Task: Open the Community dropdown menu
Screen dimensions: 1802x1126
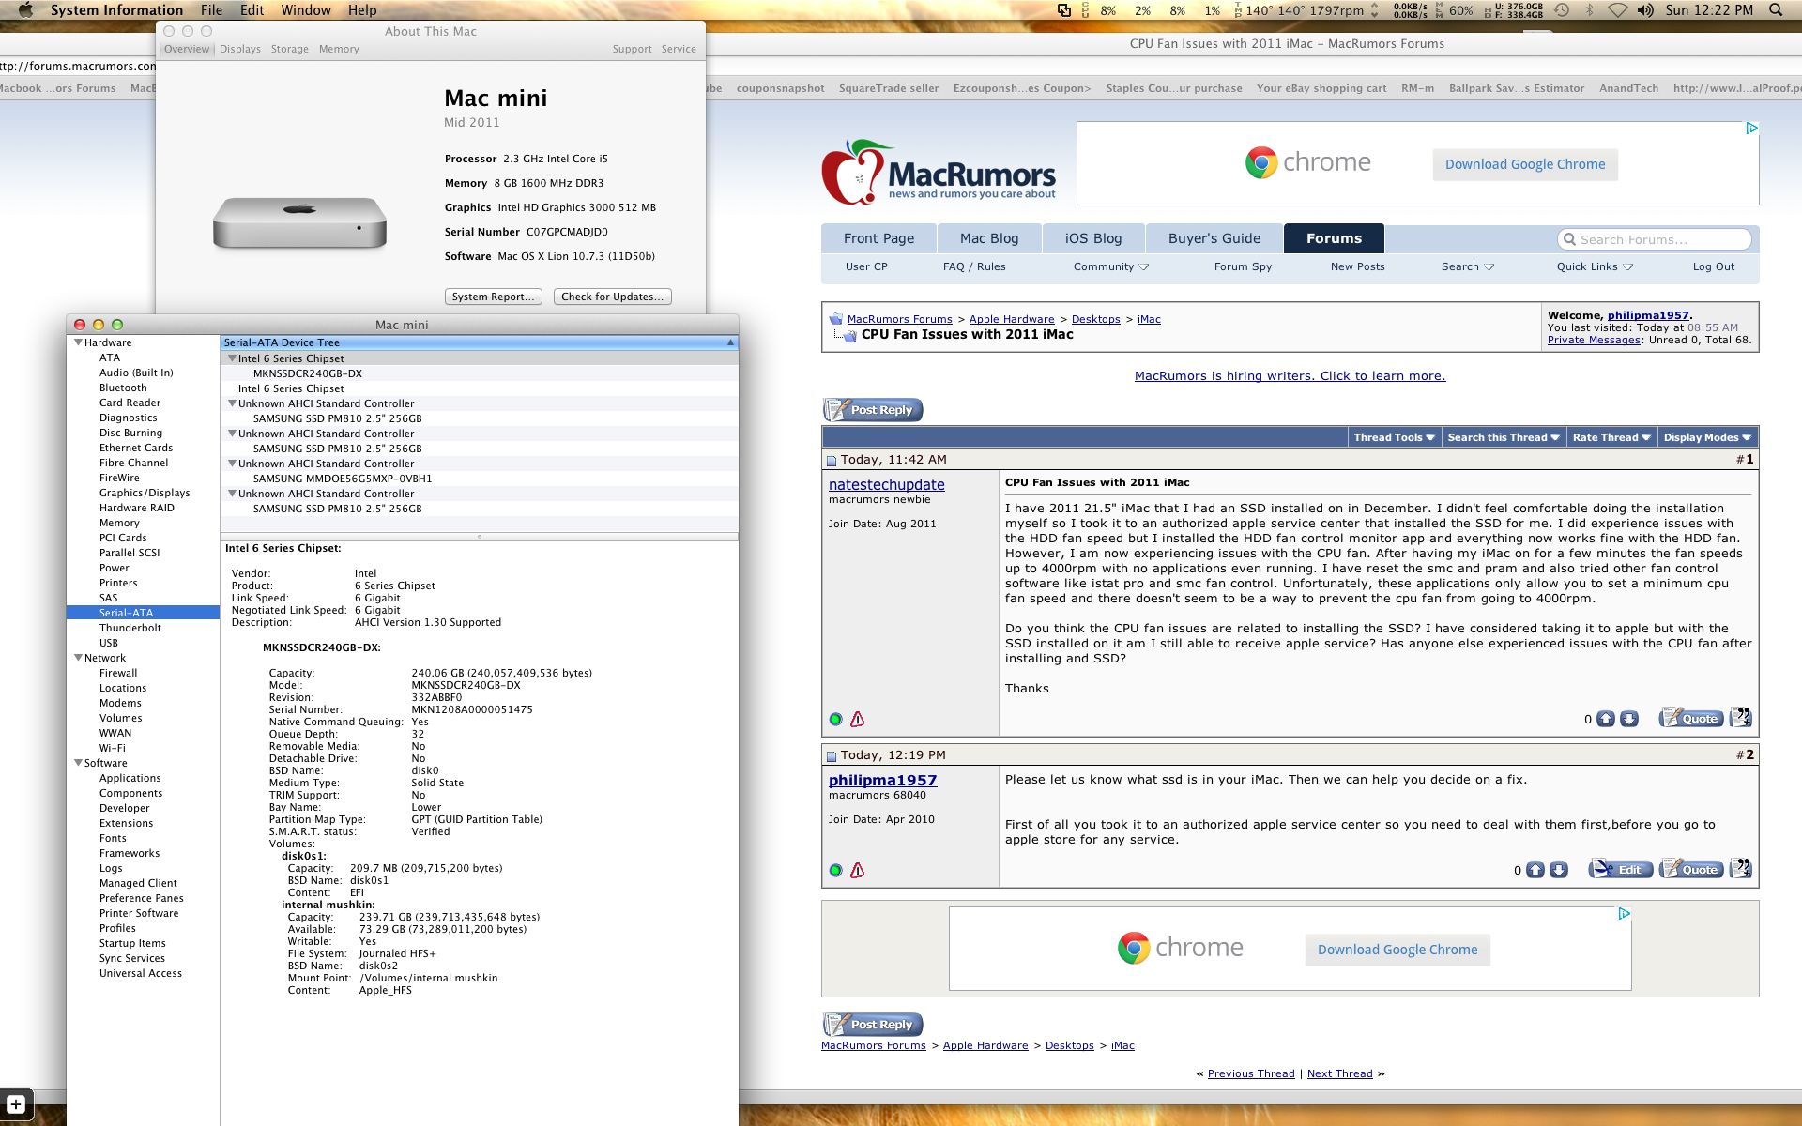Action: (x=1111, y=266)
